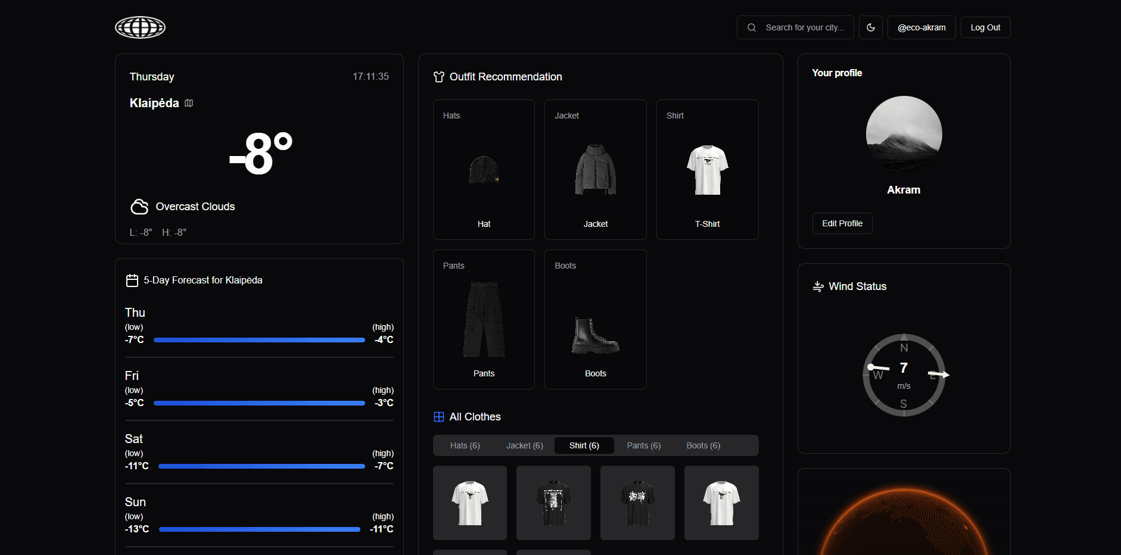Viewport: 1121px width, 555px height.
Task: Click Saturday's temperature range bar
Action: pyautogui.click(x=261, y=466)
